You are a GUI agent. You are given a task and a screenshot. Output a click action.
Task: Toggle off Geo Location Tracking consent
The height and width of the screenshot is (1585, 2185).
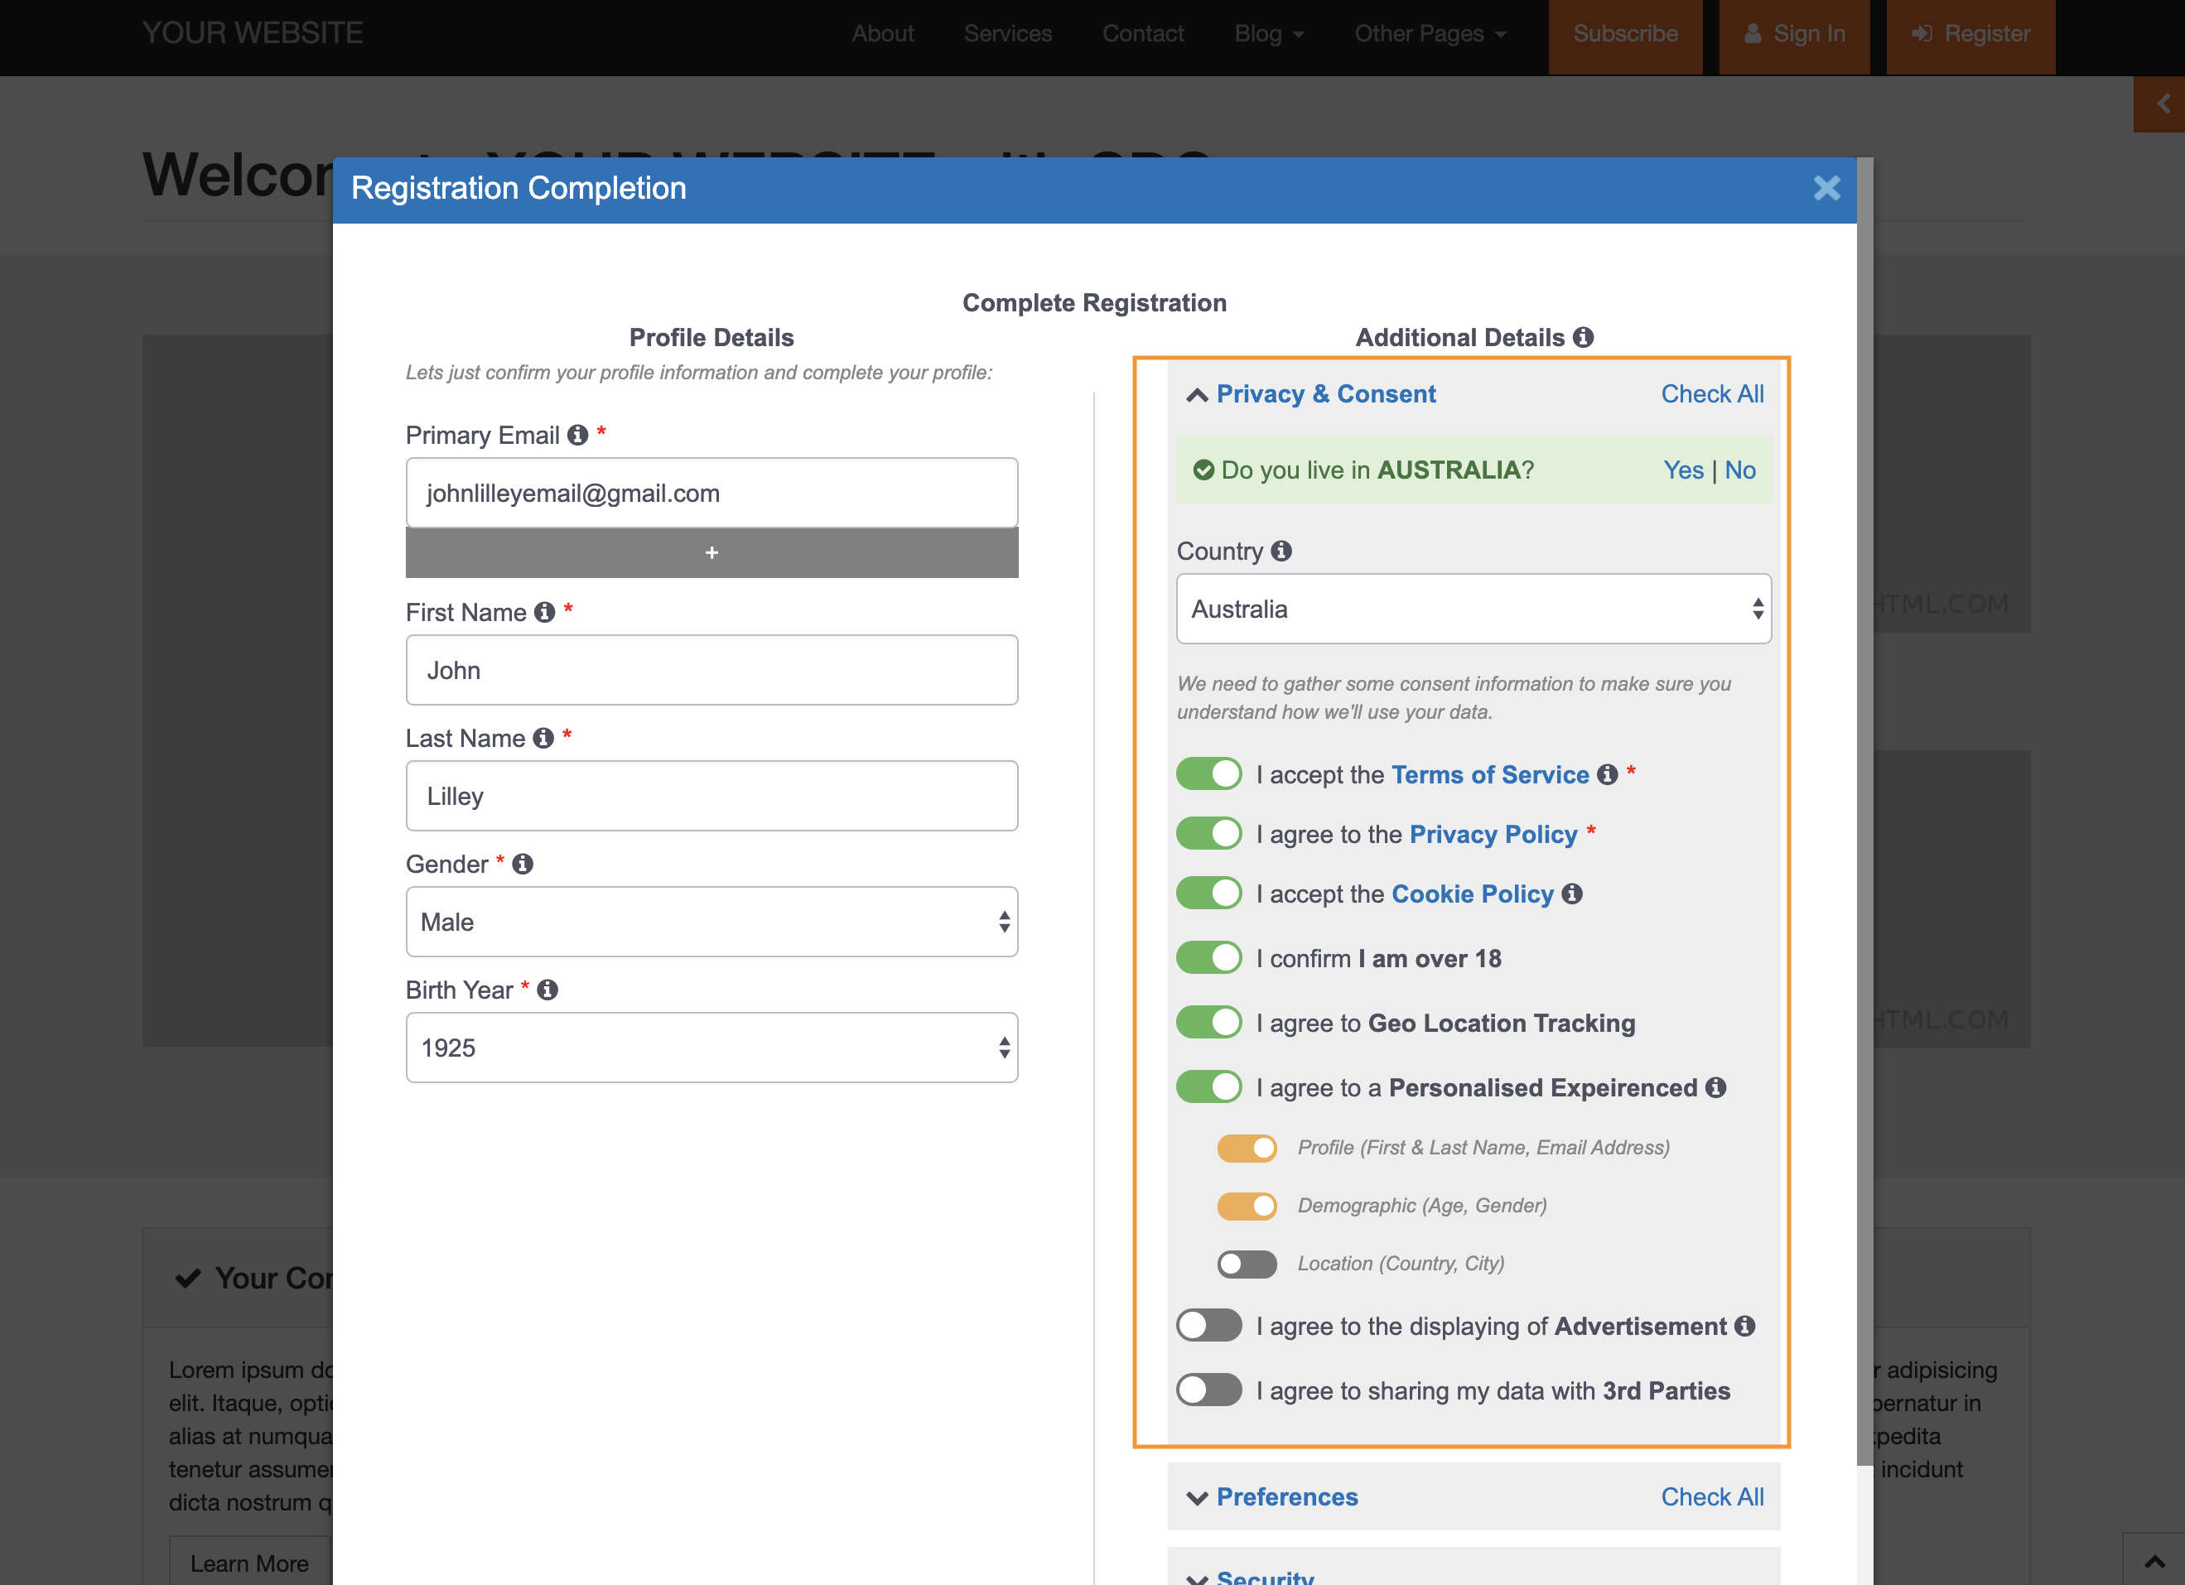click(1209, 1023)
